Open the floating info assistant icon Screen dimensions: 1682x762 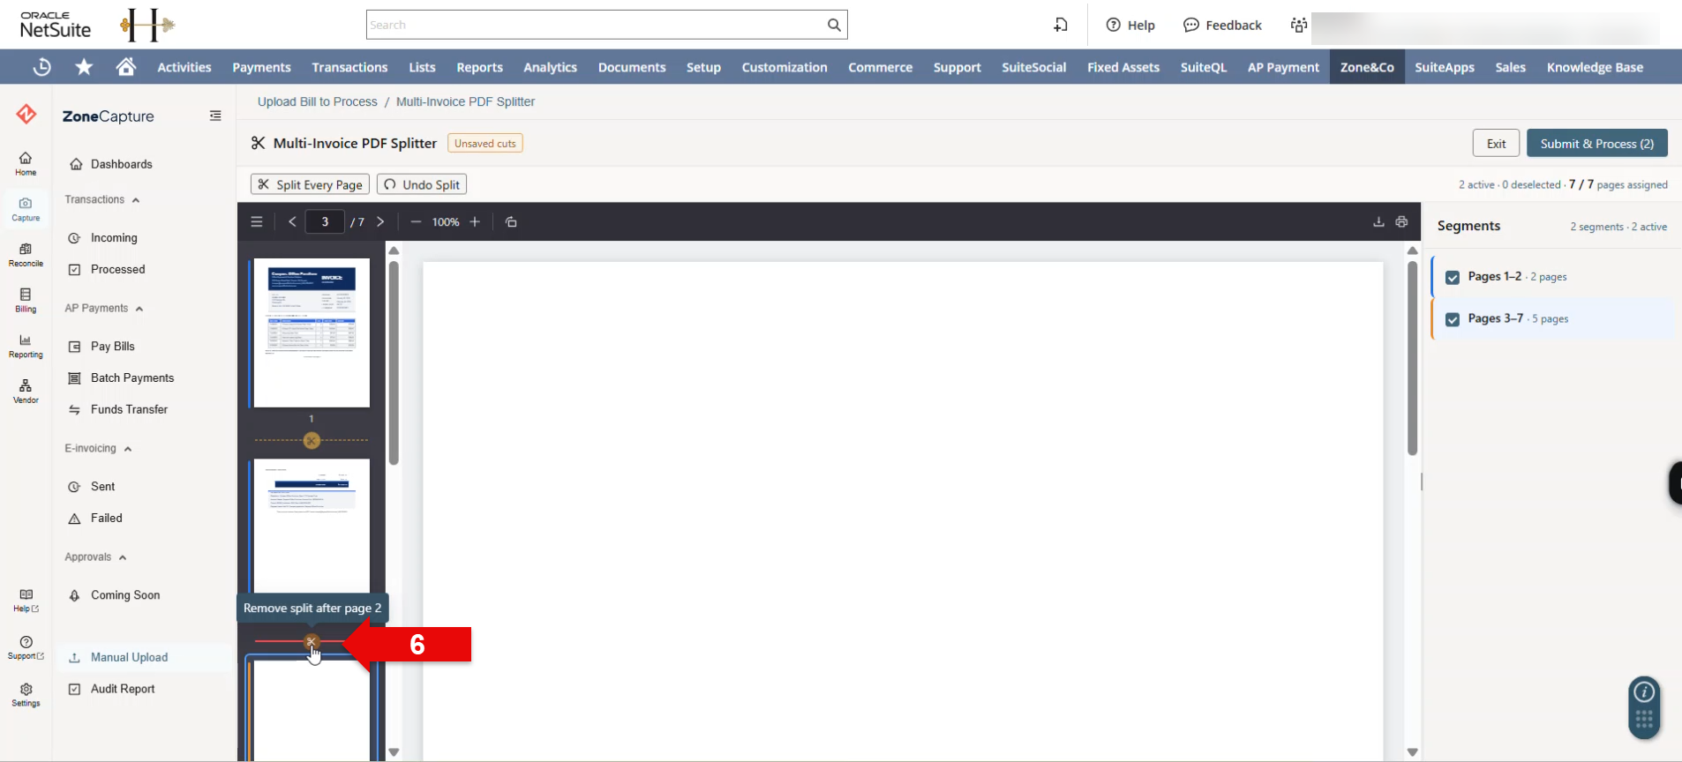[1644, 692]
